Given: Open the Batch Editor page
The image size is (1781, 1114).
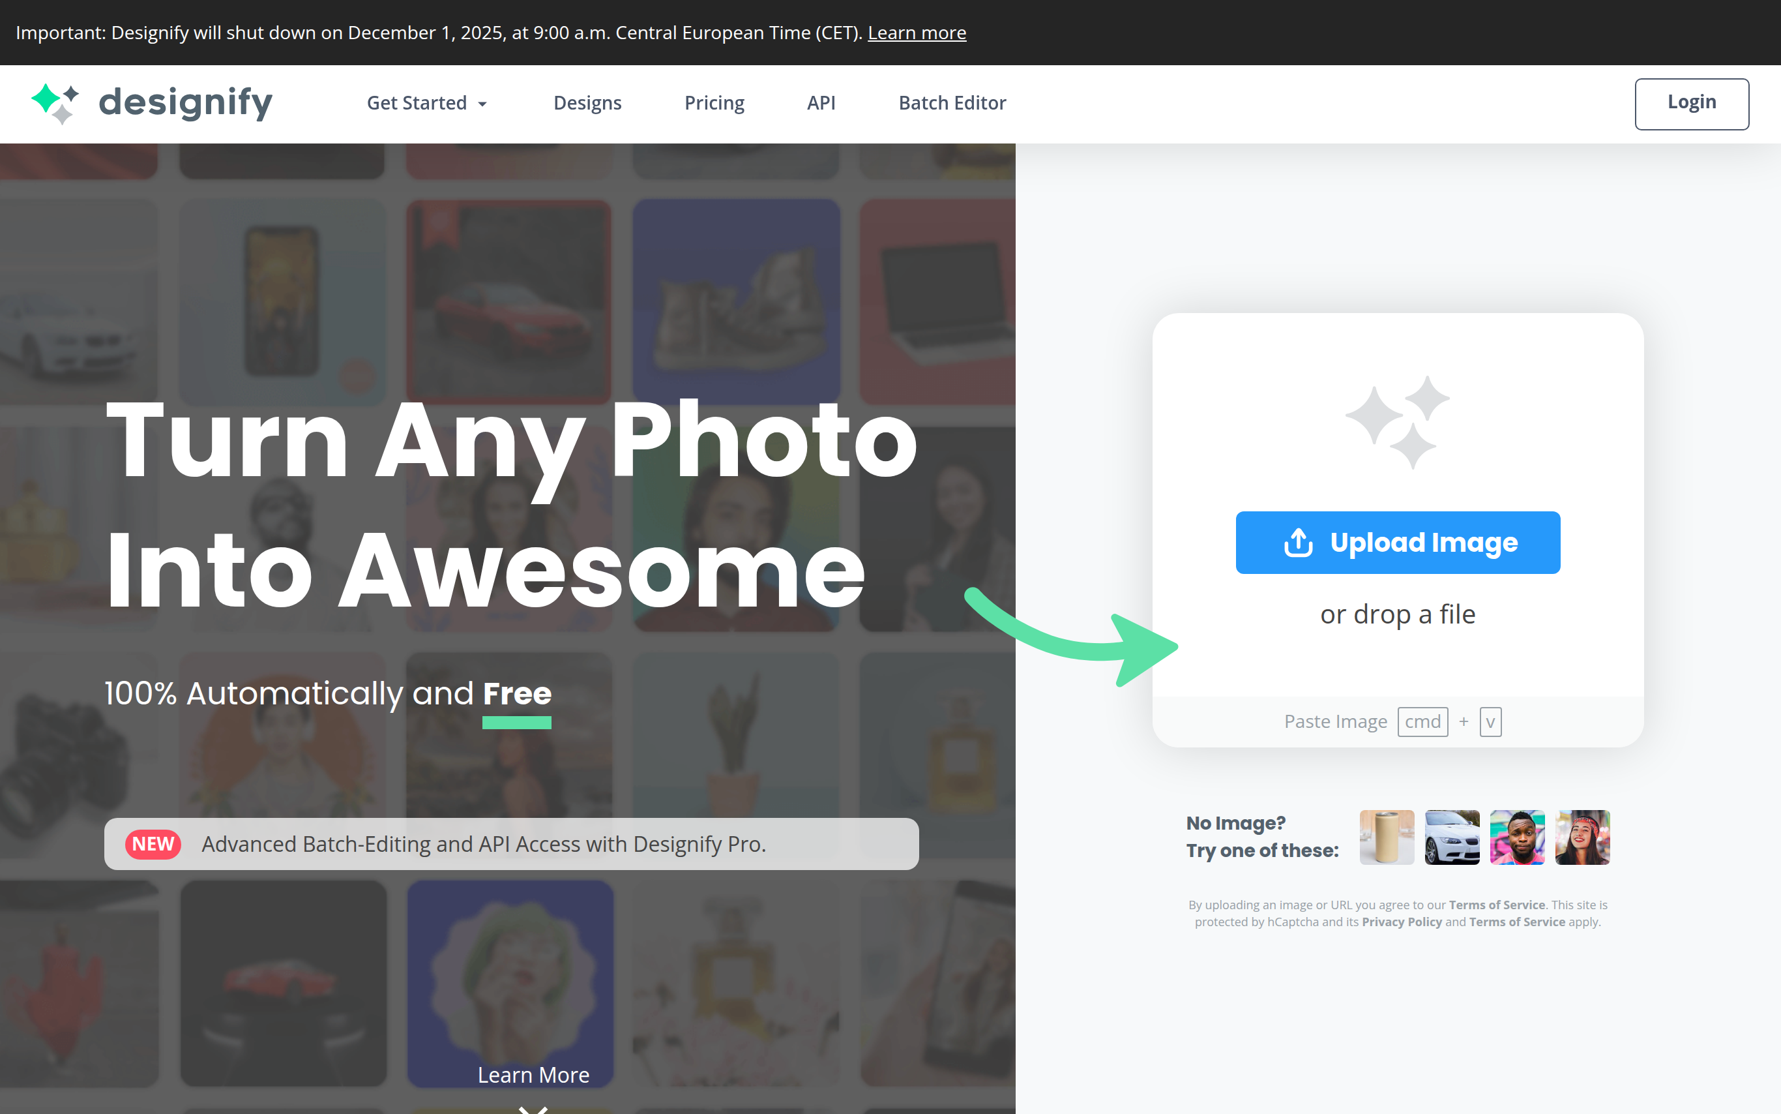Looking at the screenshot, I should click(x=951, y=103).
